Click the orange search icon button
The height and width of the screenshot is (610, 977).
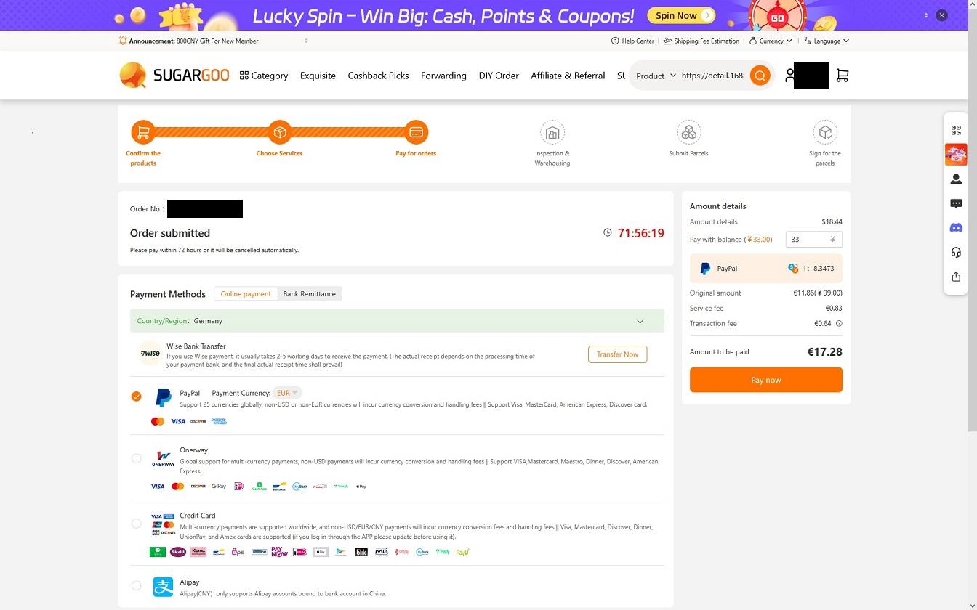coord(760,76)
